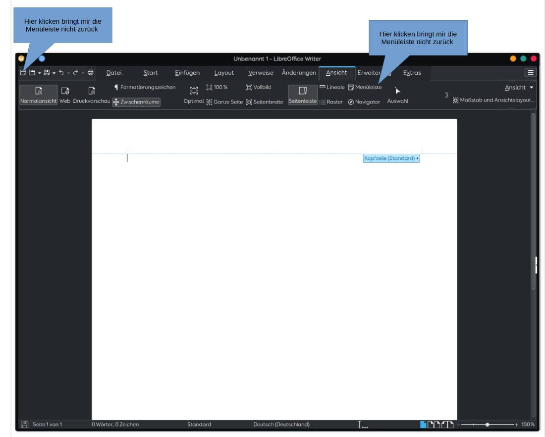Open the Navigator
Screen dimensions: 545x437
coord(364,102)
